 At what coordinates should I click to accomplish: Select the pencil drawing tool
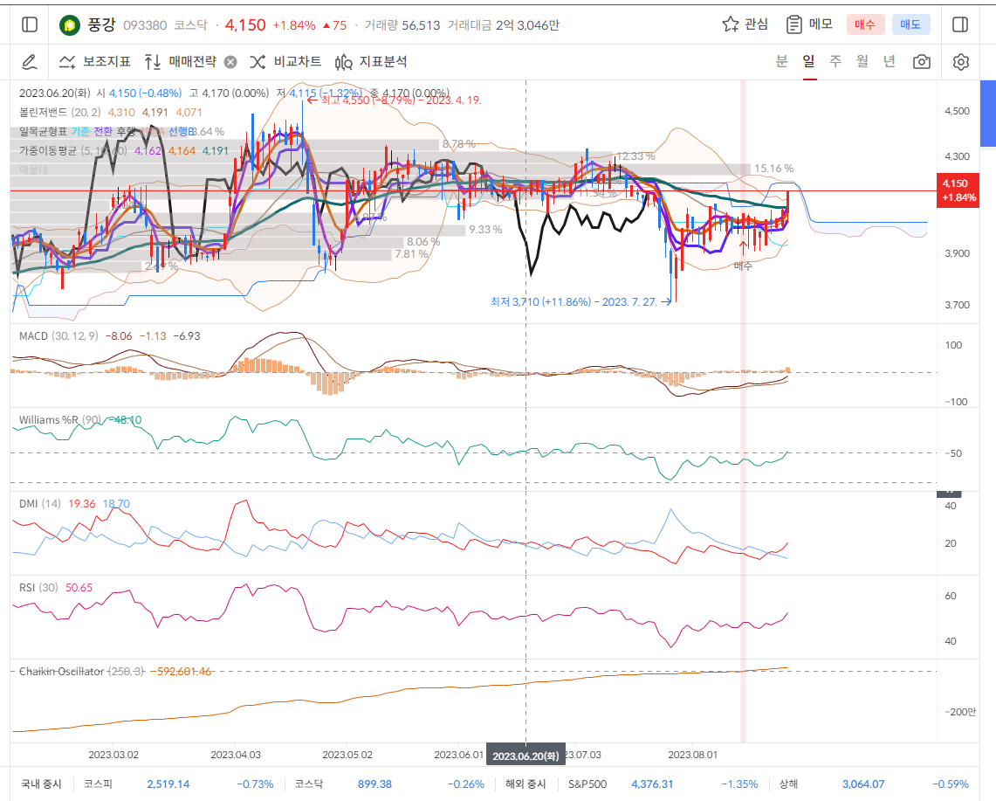(x=29, y=62)
